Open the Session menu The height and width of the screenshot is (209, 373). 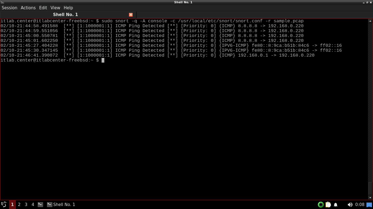tap(10, 8)
